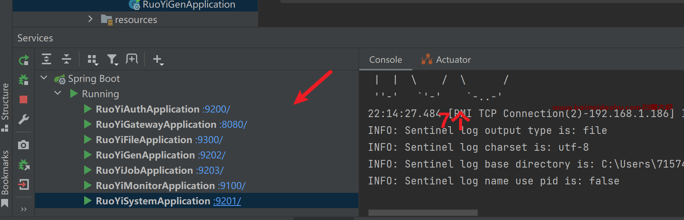Click Open in New Tab icon
The image size is (684, 220).
point(132,59)
